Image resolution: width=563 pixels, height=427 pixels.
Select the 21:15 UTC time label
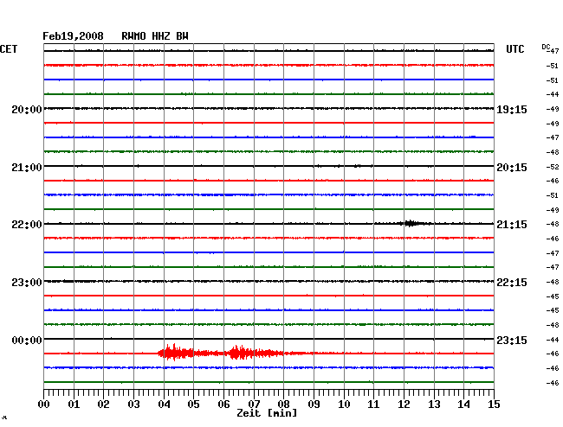click(512, 225)
